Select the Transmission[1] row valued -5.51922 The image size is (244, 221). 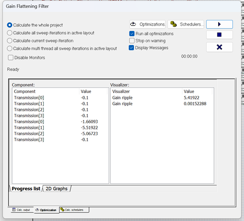pyautogui.click(x=60, y=127)
